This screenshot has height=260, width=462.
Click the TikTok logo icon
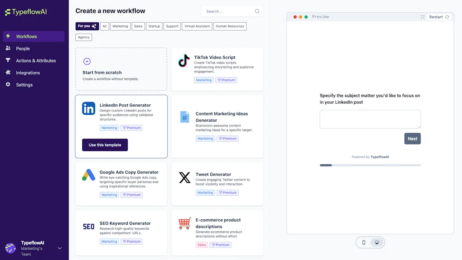(x=184, y=61)
